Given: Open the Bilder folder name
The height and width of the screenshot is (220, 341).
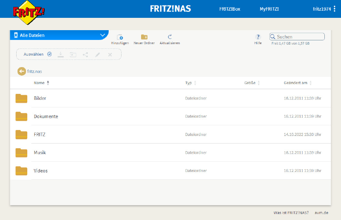Looking at the screenshot, I should 40,98.
